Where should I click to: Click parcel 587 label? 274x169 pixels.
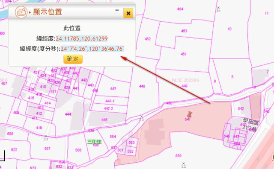click(47, 149)
